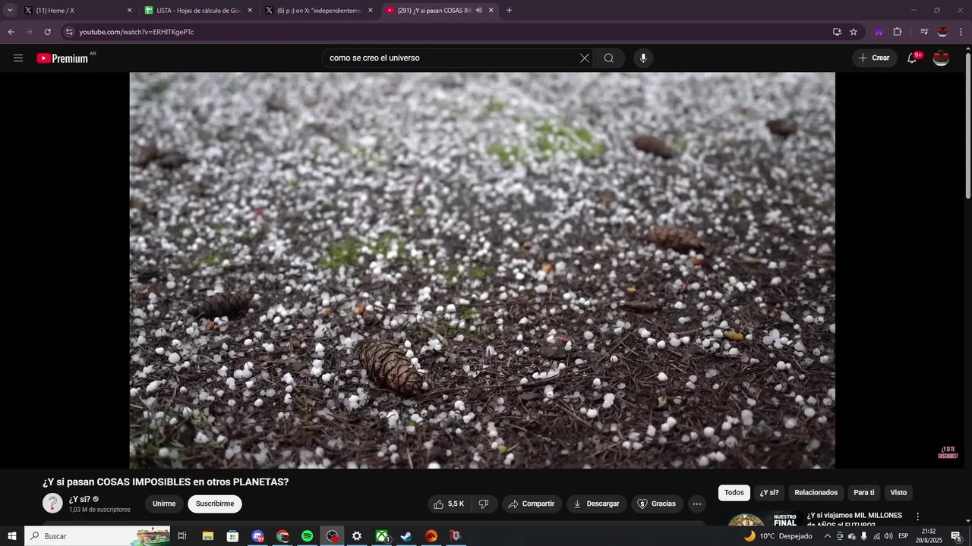Open File Explorer from taskbar

[207, 536]
